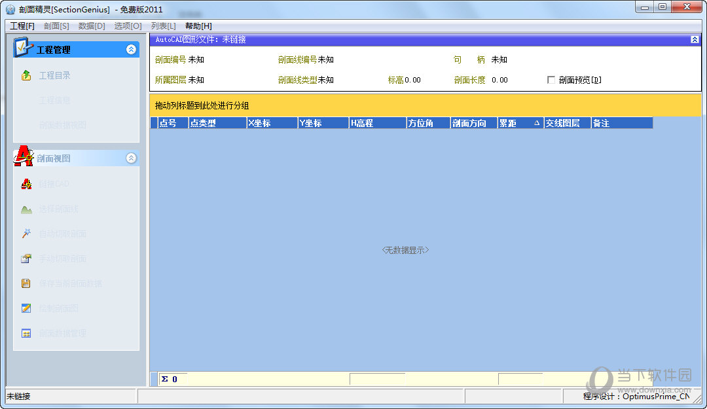Click the AutoCAD图形文件: 未链接 title text

201,40
